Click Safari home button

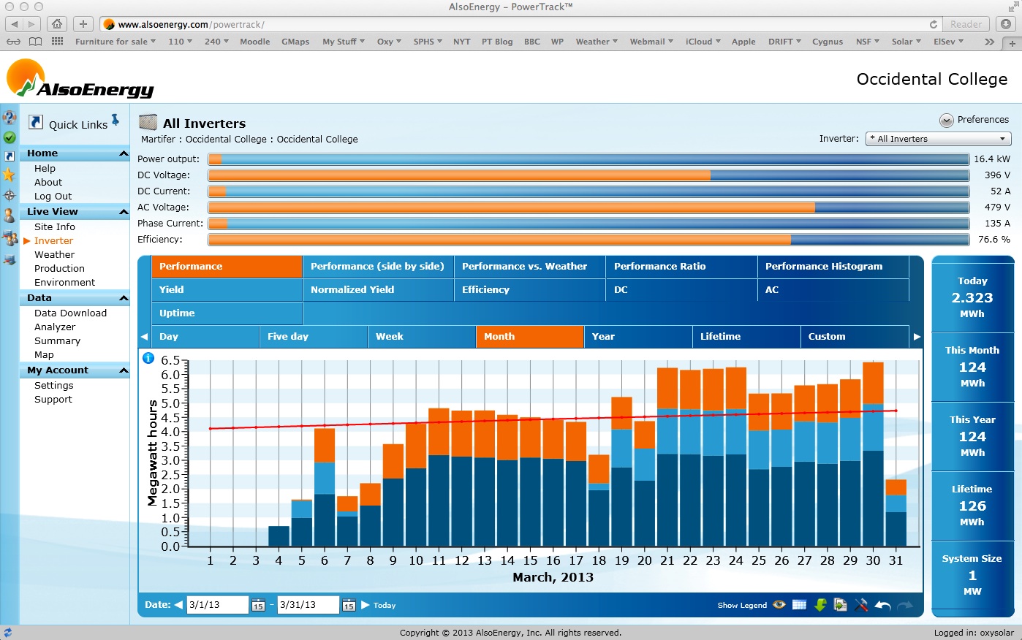[x=57, y=24]
